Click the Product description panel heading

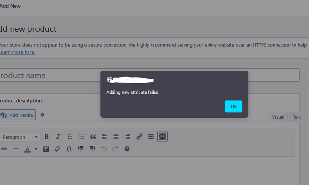tap(21, 101)
